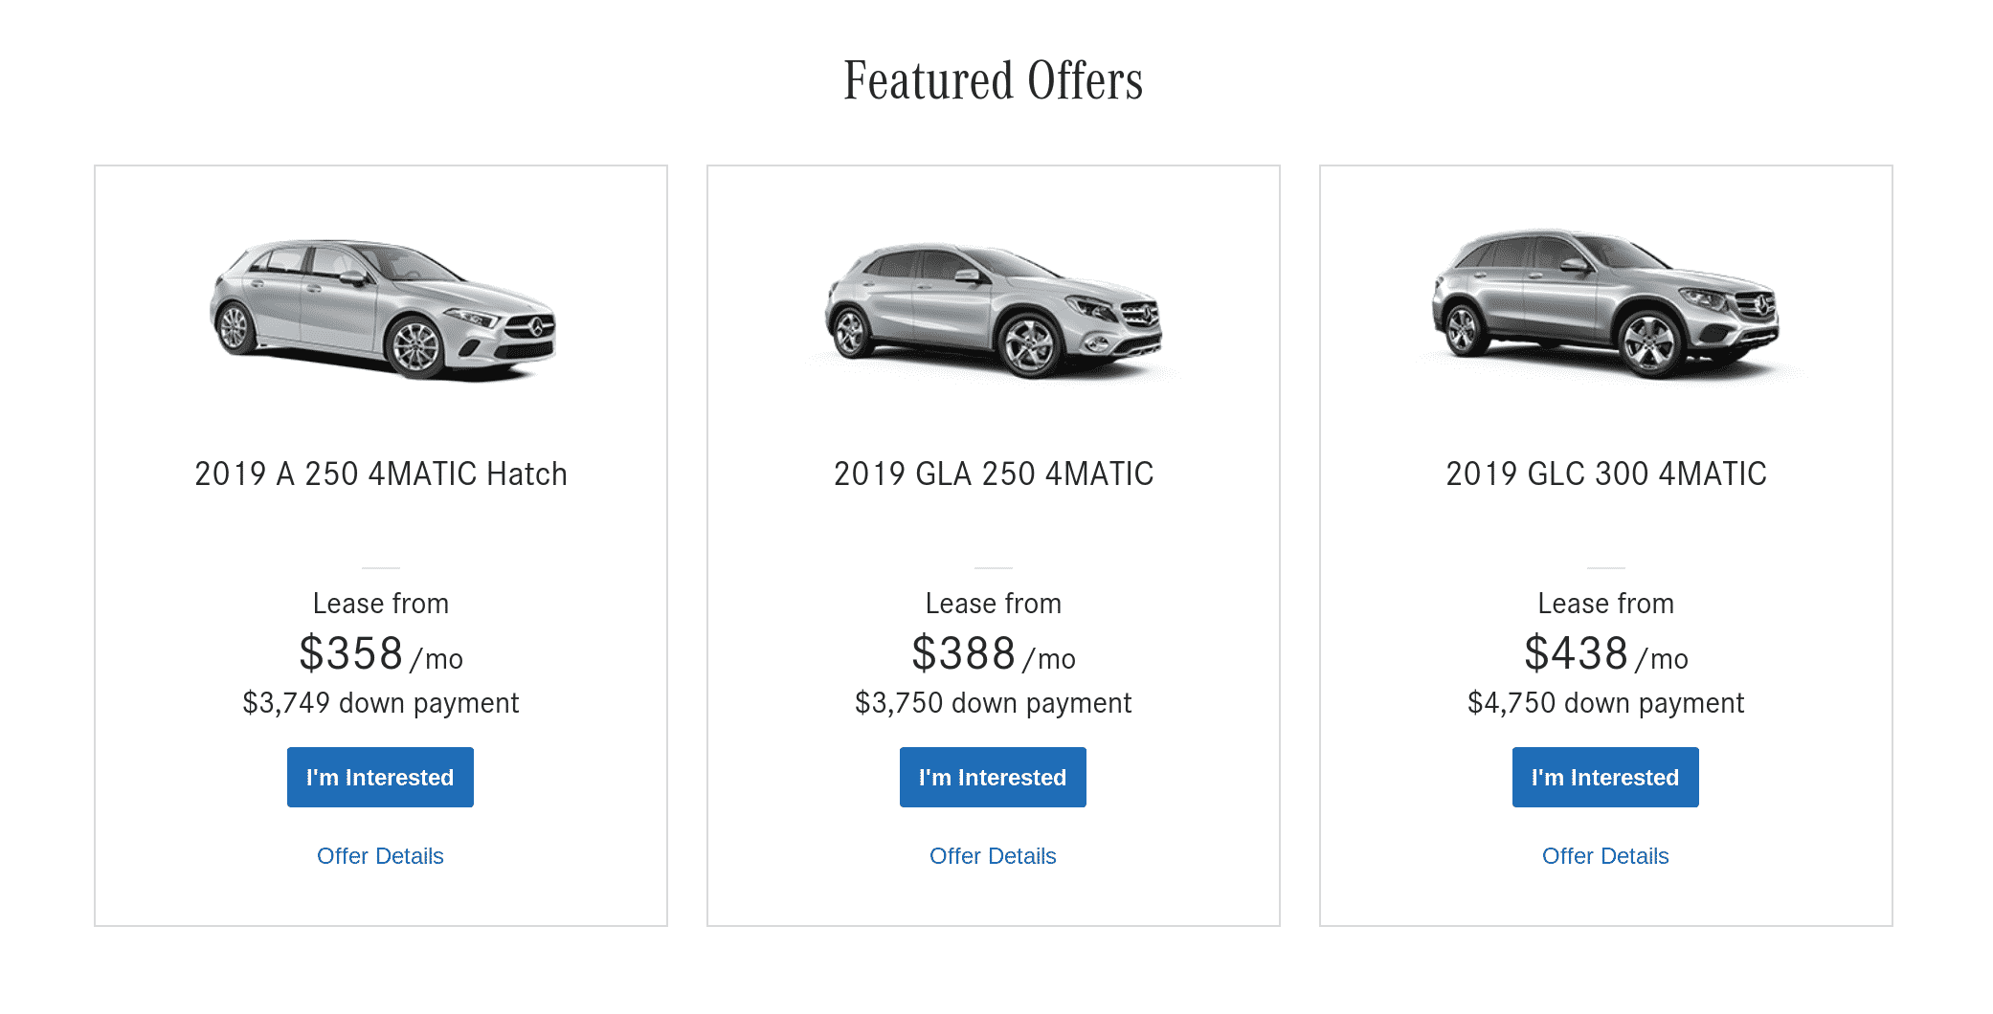Screen dimensions: 1993x1014
Task: Click Lease from label above $358
Action: pyautogui.click(x=381, y=604)
